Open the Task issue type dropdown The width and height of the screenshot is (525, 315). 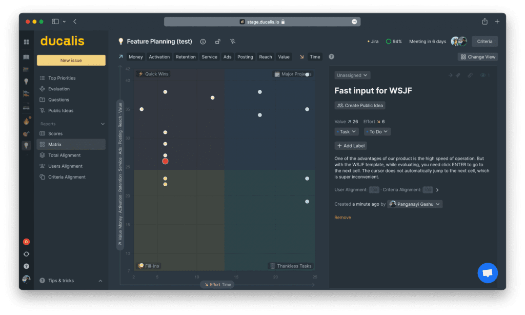346,132
